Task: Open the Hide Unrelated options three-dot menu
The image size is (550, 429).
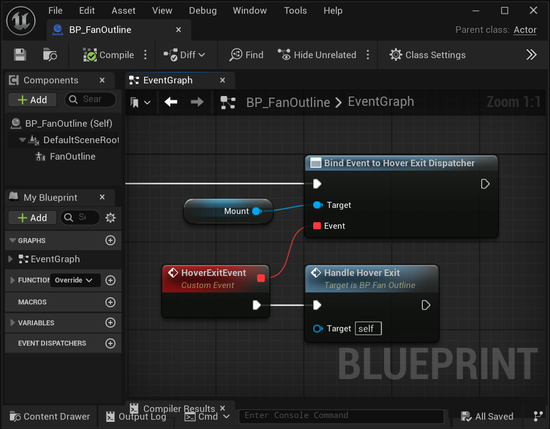Action: [368, 55]
